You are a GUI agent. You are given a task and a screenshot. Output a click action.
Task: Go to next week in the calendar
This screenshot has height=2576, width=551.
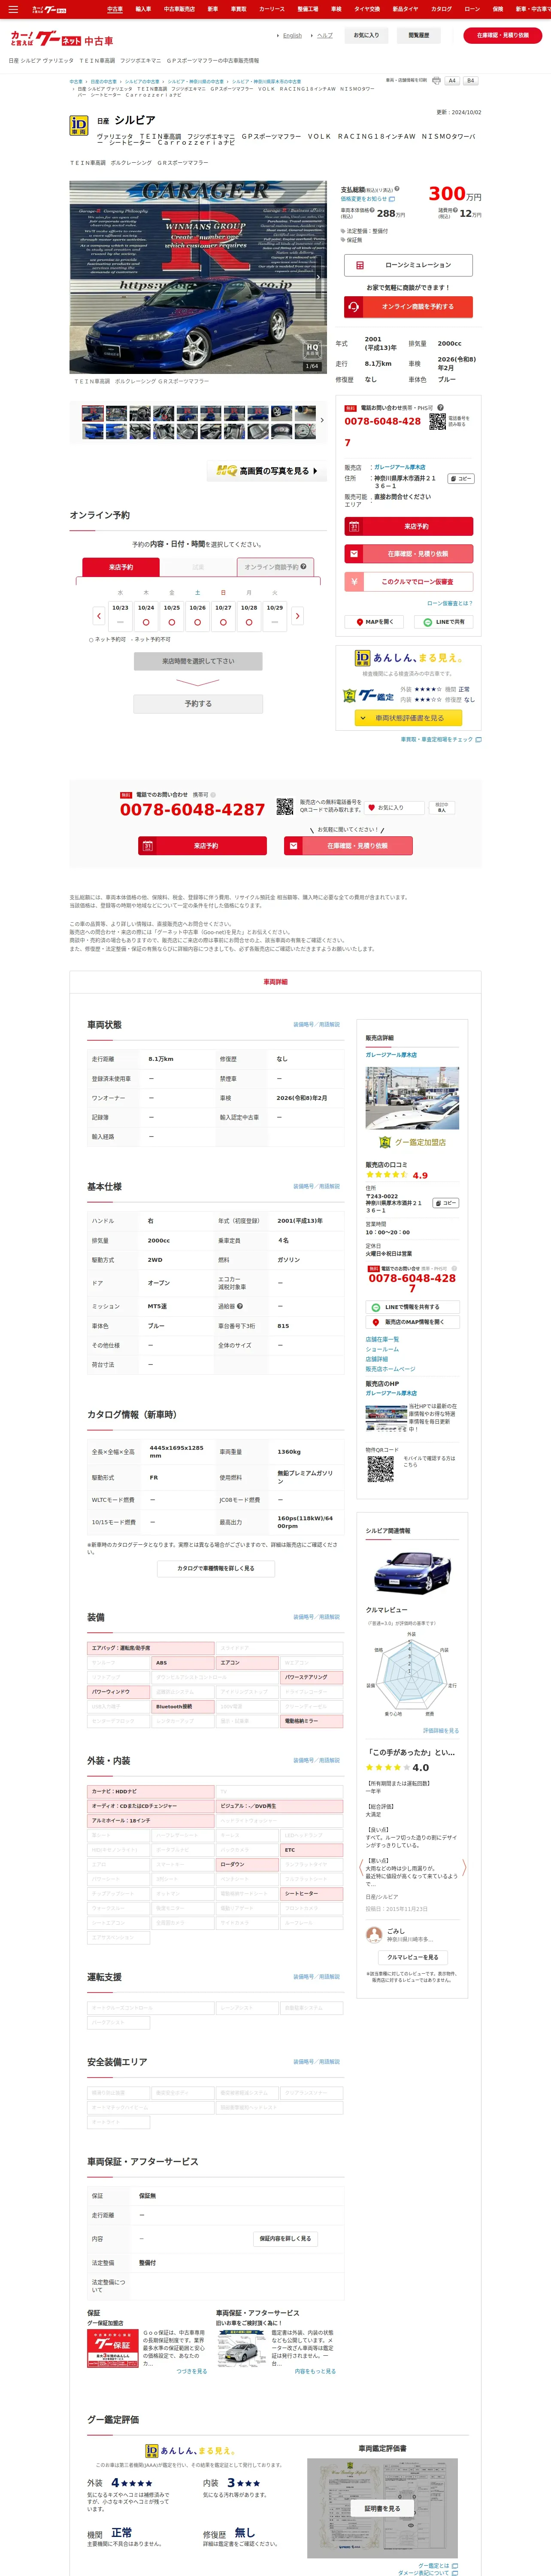[x=297, y=616]
